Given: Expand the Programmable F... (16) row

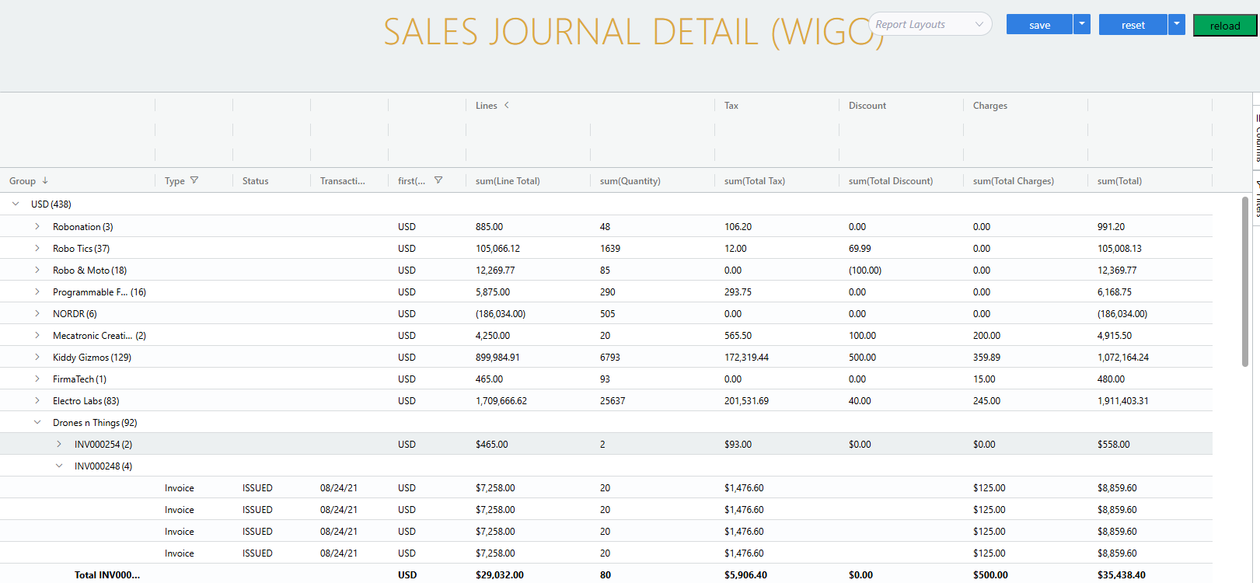Looking at the screenshot, I should click(x=37, y=291).
